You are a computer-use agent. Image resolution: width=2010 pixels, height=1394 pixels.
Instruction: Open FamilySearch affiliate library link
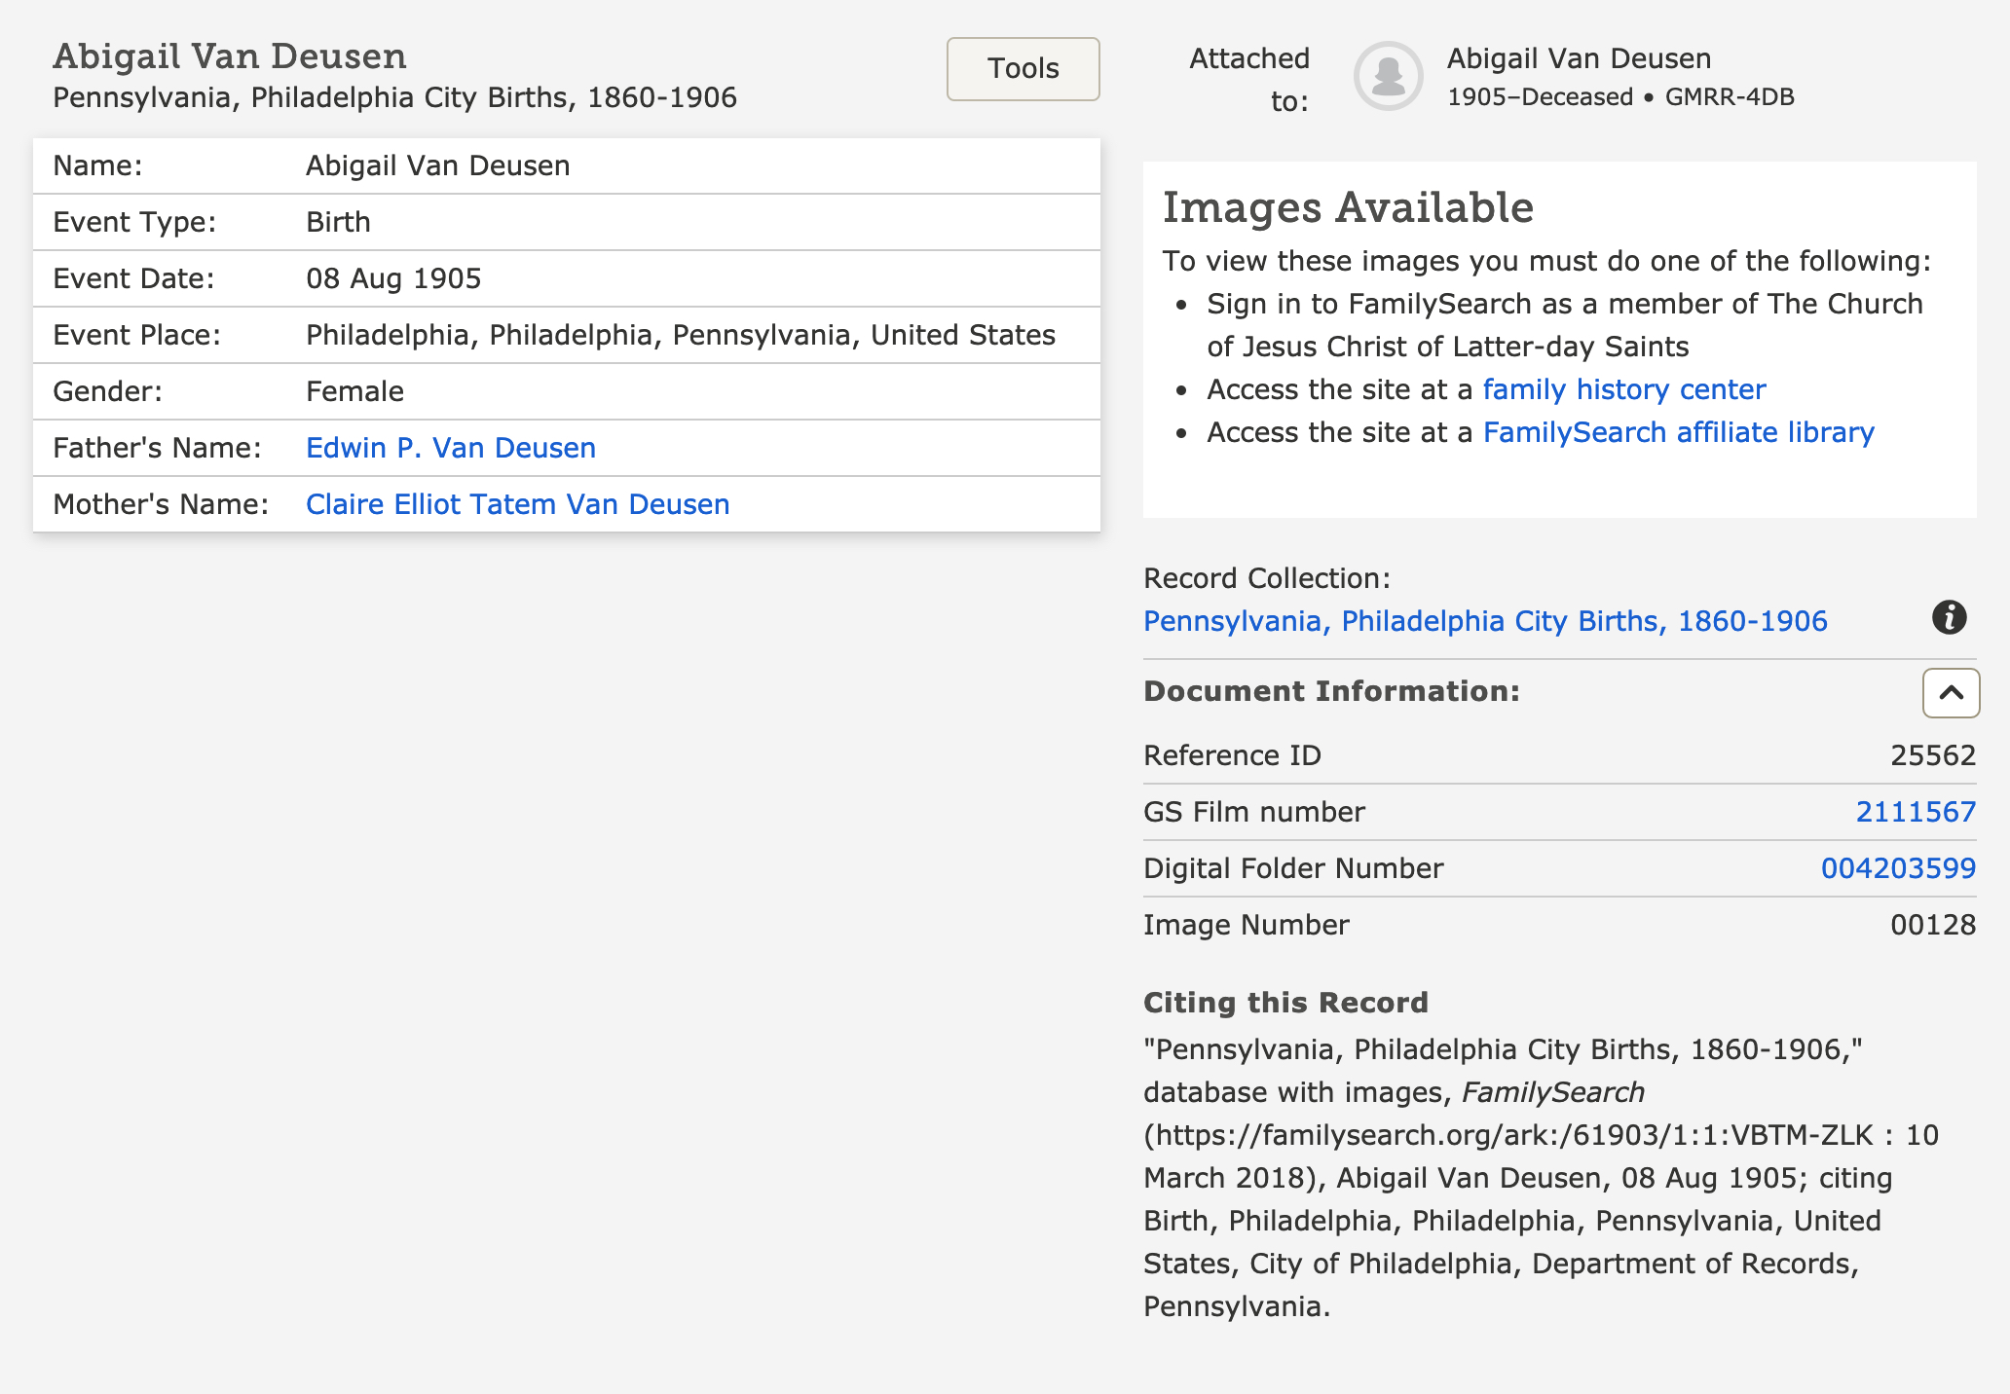[x=1678, y=432]
